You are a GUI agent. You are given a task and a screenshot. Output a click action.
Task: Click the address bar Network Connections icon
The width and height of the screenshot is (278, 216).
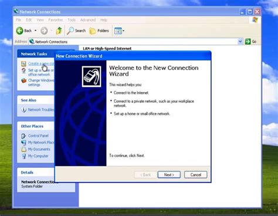pyautogui.click(x=32, y=42)
